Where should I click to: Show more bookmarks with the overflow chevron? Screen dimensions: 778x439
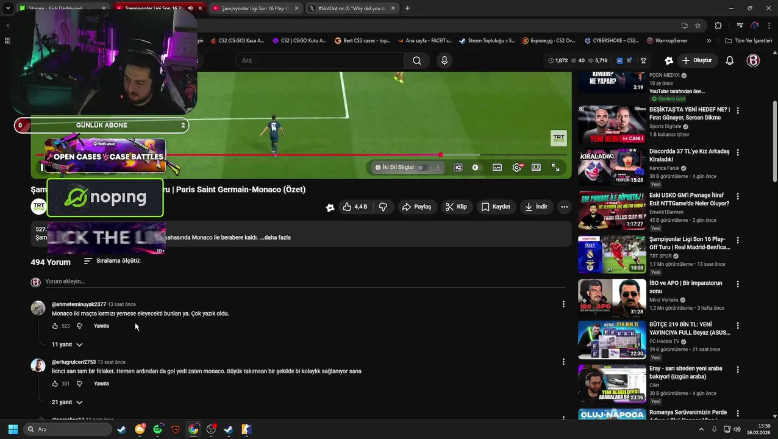pyautogui.click(x=708, y=41)
